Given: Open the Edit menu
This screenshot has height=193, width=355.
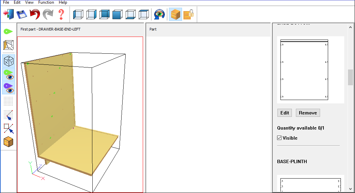Looking at the screenshot, I should click(x=17, y=2).
